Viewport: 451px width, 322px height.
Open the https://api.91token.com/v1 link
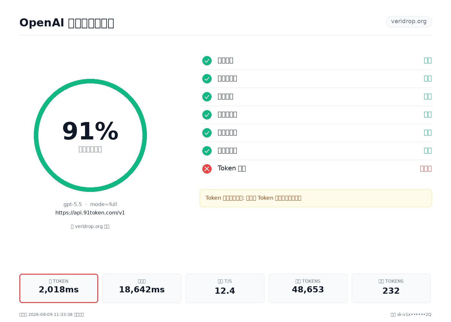pos(90,213)
